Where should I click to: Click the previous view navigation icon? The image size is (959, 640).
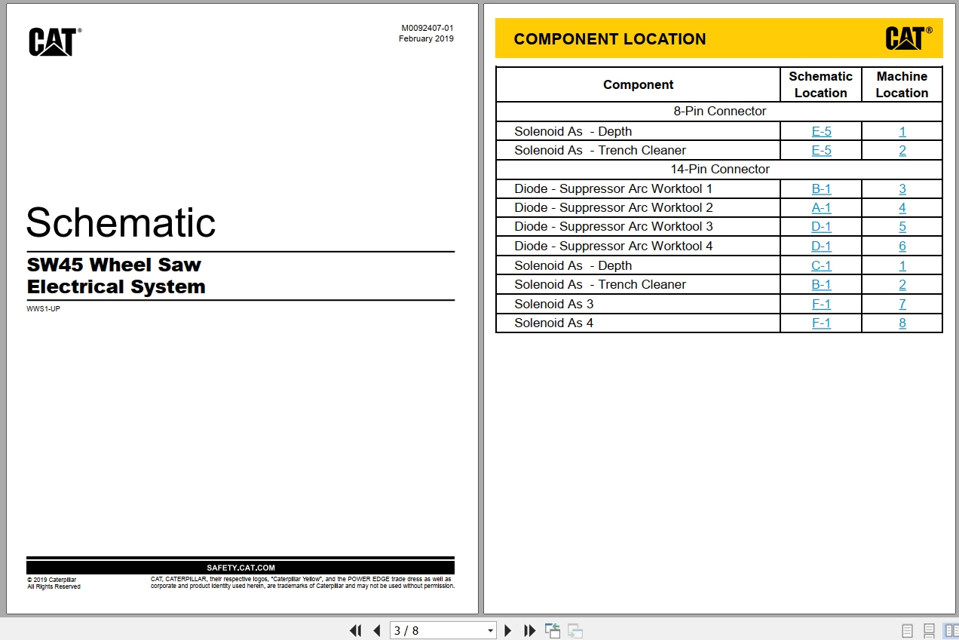pos(553,631)
